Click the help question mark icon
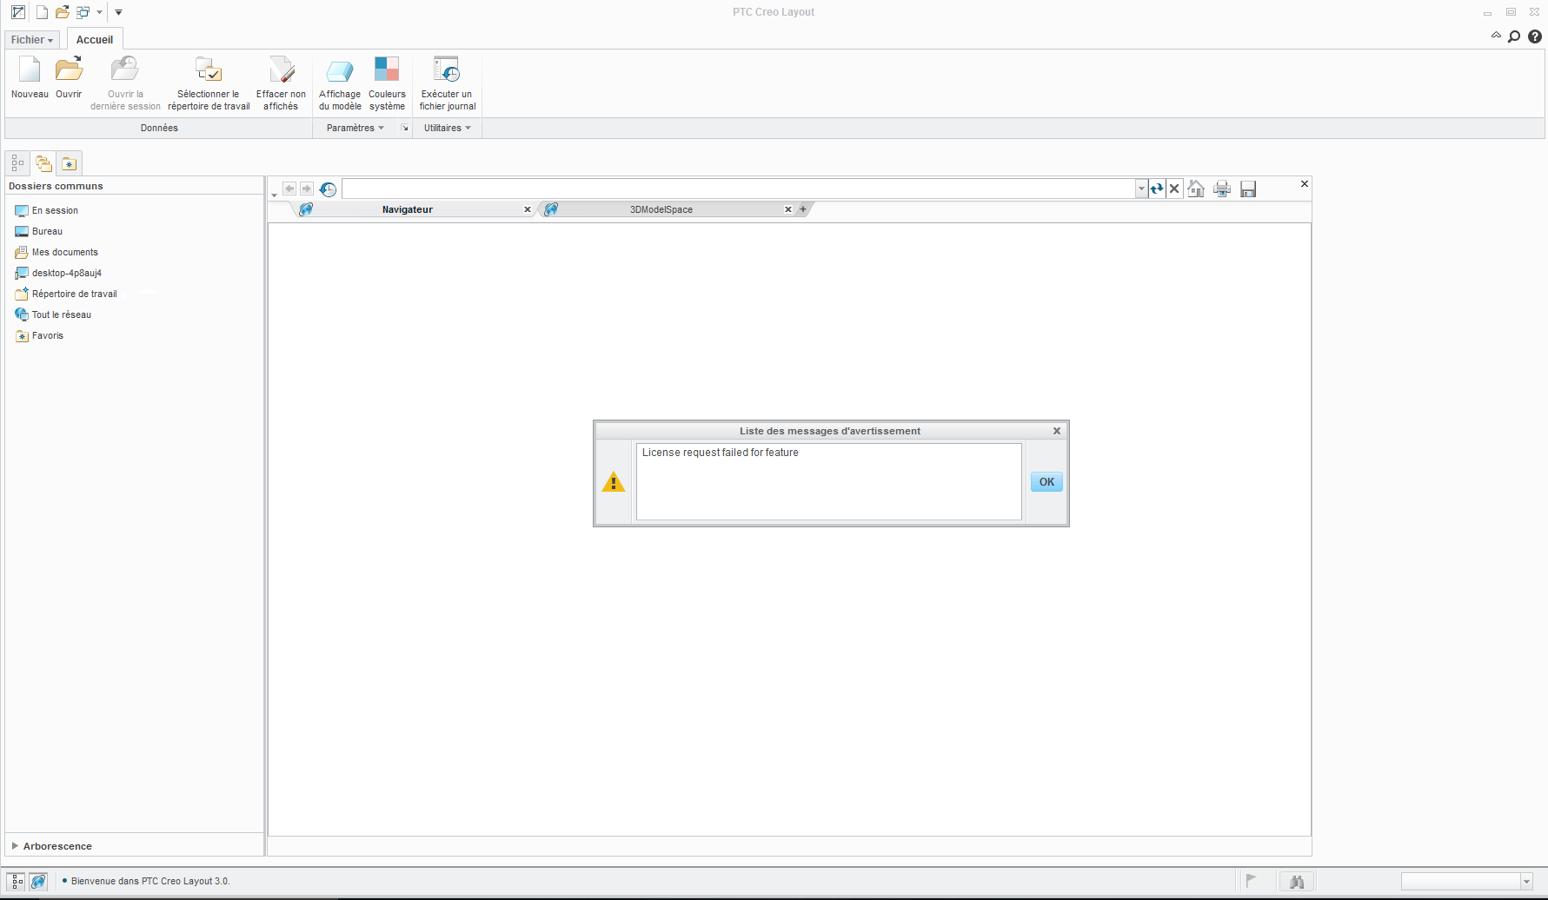Image resolution: width=1548 pixels, height=900 pixels. click(x=1535, y=36)
